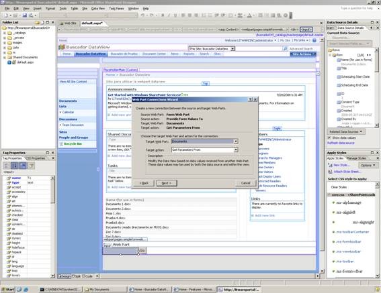Click the Attach Style Sheet icon
This screenshot has width=381, height=293.
[x=330, y=172]
